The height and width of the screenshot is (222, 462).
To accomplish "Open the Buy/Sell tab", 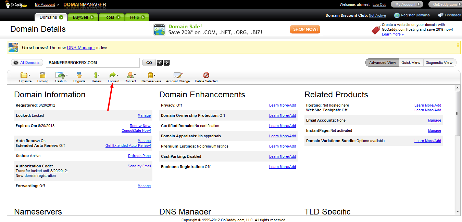I will (x=83, y=17).
